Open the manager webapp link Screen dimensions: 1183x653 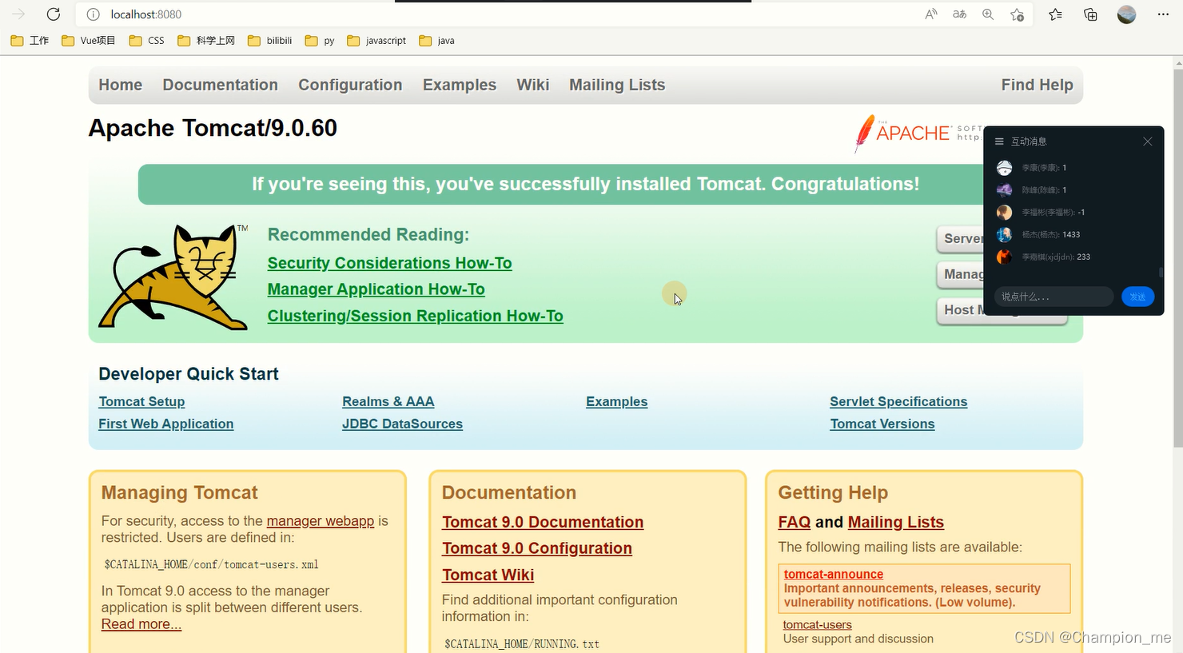pos(321,521)
